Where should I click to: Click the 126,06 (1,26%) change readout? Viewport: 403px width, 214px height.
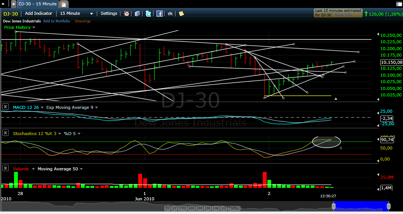(386, 14)
